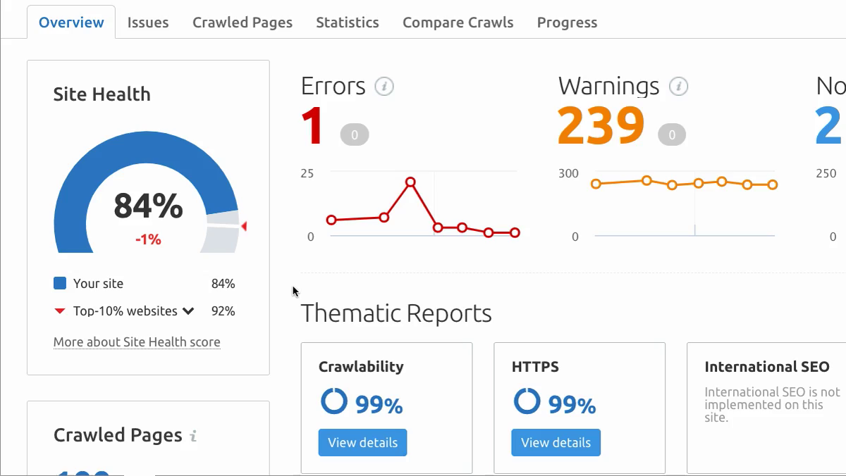Click the blue 'Your site' legend square
The height and width of the screenshot is (476, 846).
(x=61, y=283)
